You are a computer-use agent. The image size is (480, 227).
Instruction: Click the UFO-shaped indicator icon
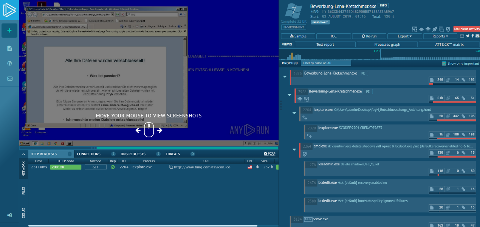pos(421,29)
